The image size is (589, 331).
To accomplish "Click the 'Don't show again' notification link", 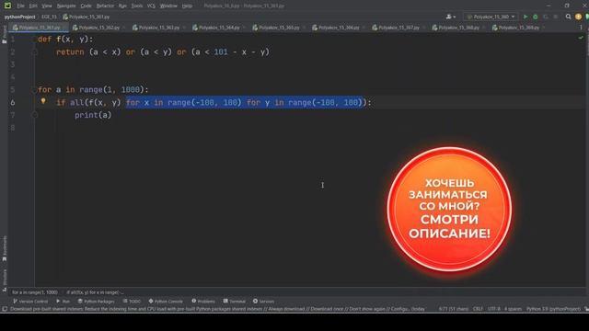I will coord(368,309).
